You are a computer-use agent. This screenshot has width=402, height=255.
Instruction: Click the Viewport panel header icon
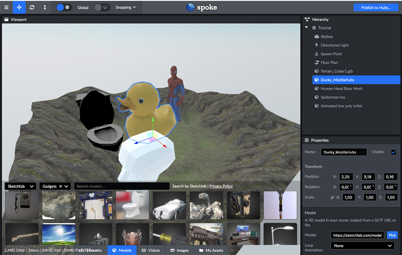6,19
